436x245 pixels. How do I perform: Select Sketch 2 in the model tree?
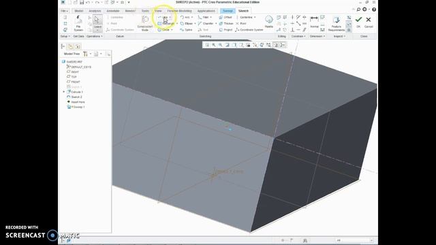[74, 97]
